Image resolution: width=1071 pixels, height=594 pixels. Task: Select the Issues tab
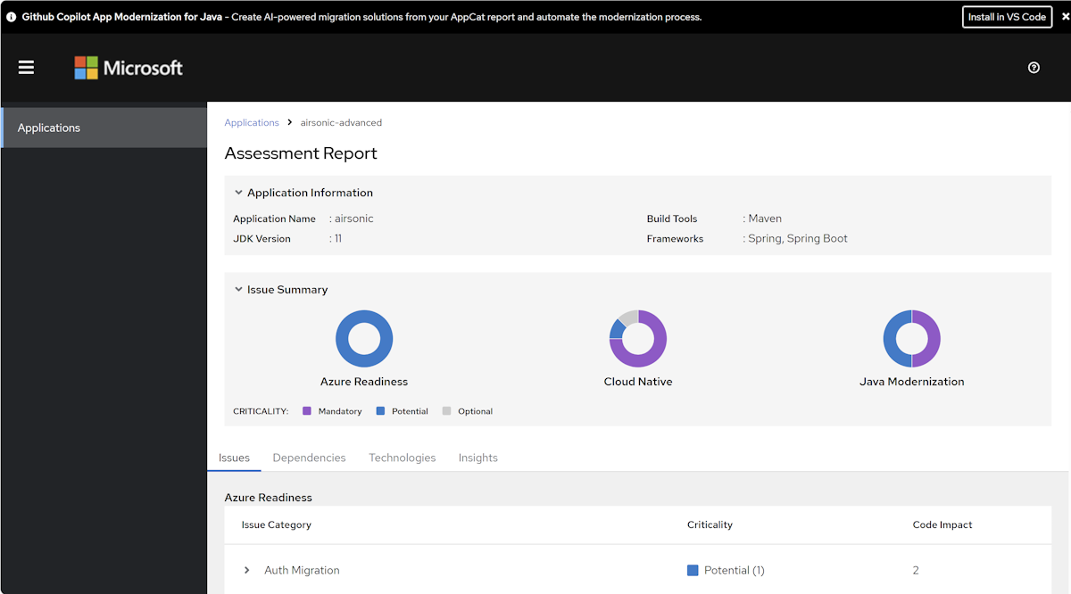(x=234, y=458)
